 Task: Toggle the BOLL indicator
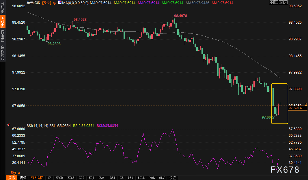click(141, 178)
